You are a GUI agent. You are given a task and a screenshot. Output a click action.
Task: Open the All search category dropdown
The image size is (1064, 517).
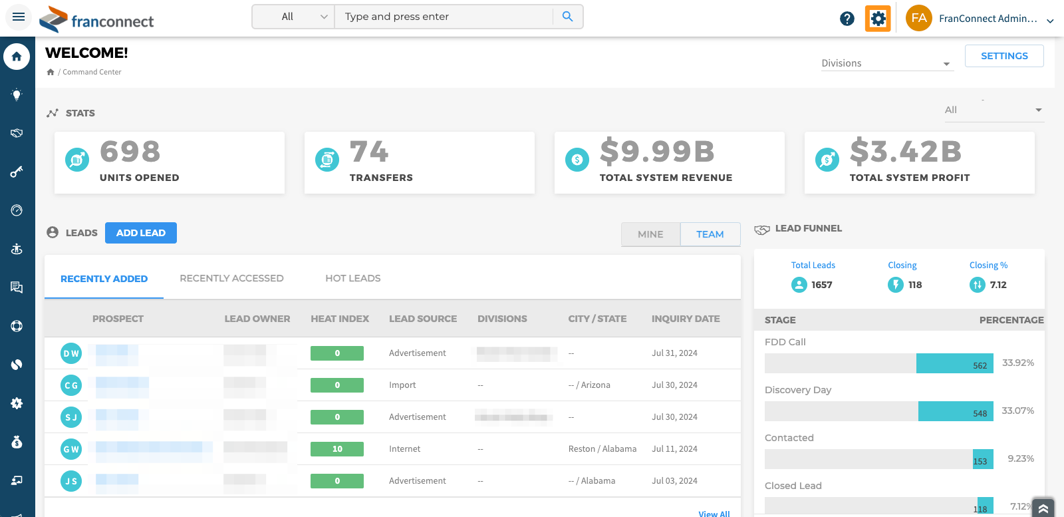(293, 17)
